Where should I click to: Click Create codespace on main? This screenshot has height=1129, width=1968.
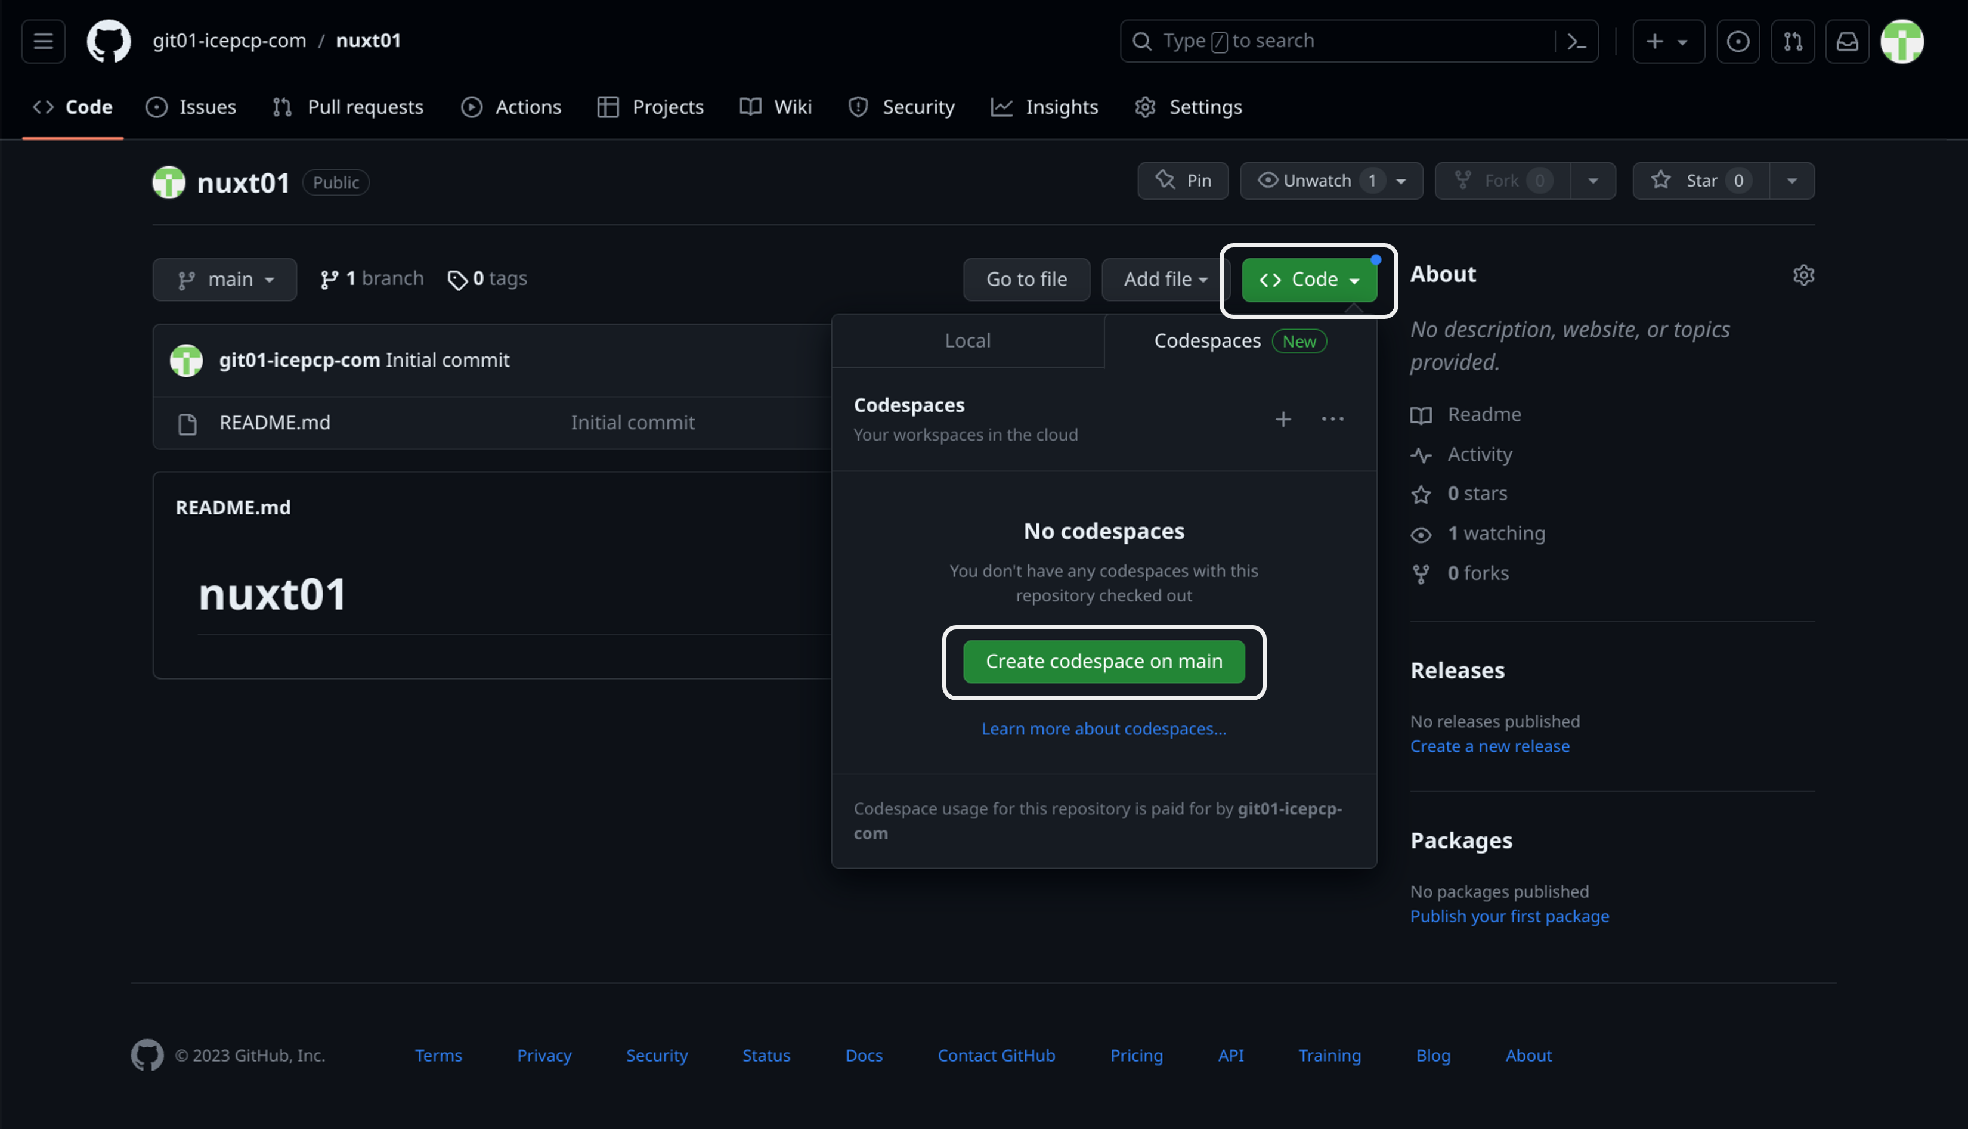point(1104,662)
